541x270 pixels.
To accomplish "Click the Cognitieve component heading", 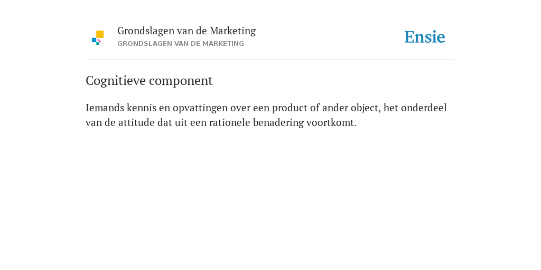I will click(149, 81).
